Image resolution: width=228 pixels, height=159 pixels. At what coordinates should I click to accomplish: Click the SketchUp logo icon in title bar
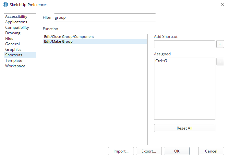[6, 5]
